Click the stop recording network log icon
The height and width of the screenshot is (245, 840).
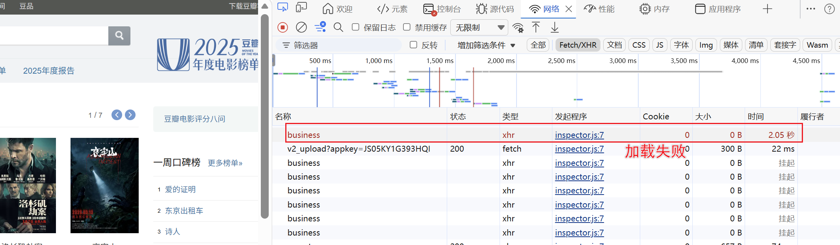[282, 27]
